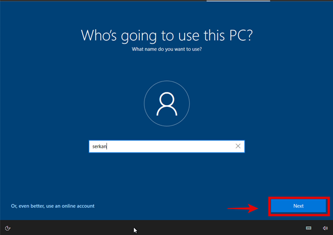Clear the name field with X
The width and height of the screenshot is (333, 235).
(238, 146)
